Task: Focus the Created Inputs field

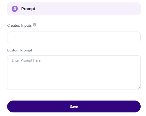Action: point(74,37)
